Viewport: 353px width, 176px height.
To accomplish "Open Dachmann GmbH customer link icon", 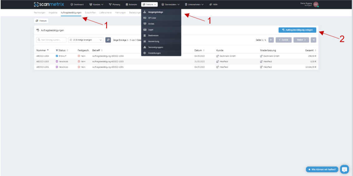I will (x=218, y=56).
